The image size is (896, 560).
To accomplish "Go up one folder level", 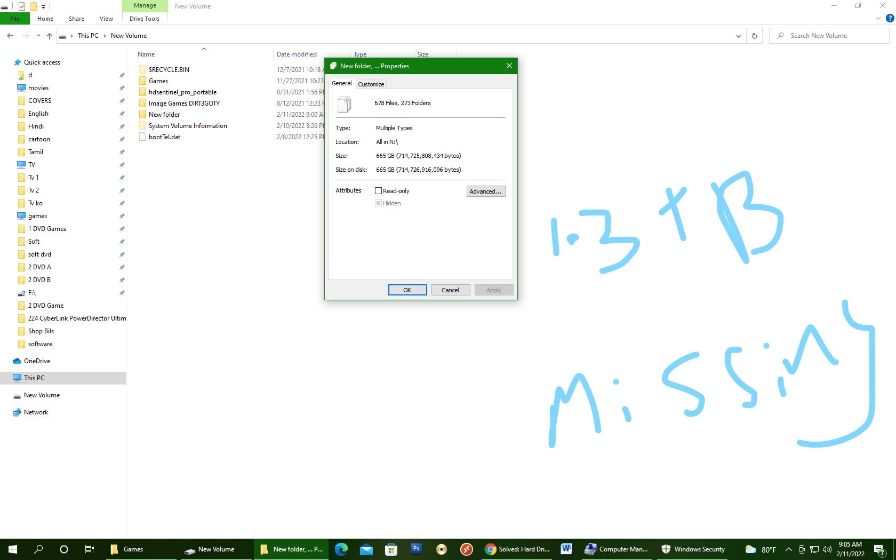I will pyautogui.click(x=50, y=36).
